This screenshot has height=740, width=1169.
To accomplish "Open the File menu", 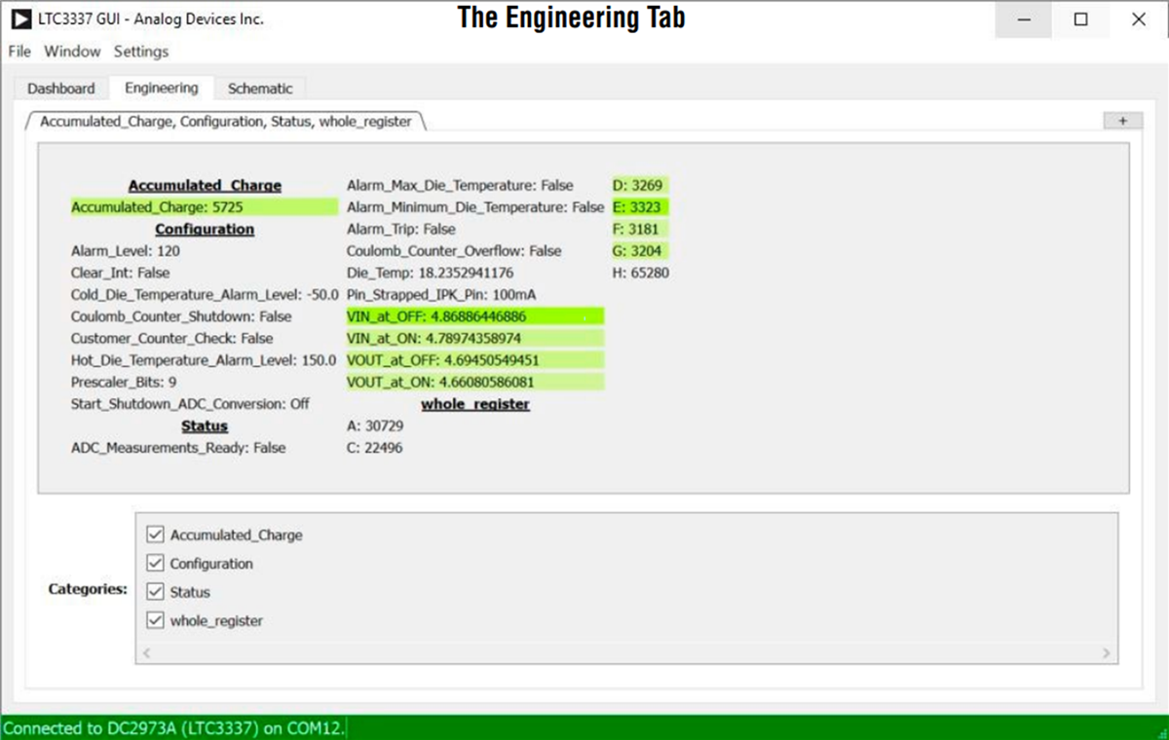I will point(19,52).
